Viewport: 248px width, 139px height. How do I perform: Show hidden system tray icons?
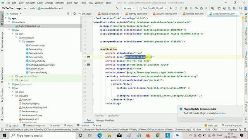(190, 136)
